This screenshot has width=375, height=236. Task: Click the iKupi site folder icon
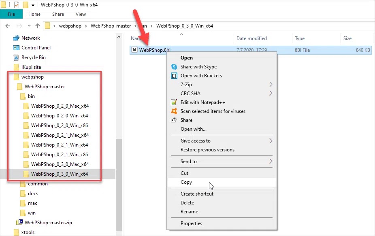click(x=16, y=67)
